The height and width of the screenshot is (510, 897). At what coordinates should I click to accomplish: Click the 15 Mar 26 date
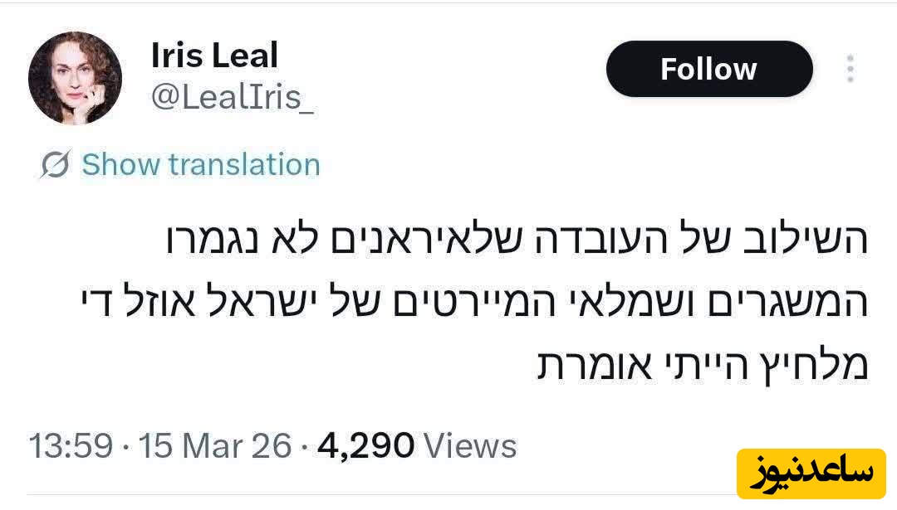tap(215, 446)
